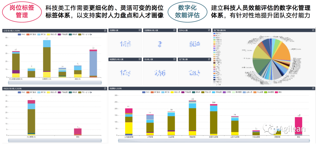The width and height of the screenshot is (316, 144).
Task: Maximize the 无部落有小队人数 card
Action: [x=174, y=30]
